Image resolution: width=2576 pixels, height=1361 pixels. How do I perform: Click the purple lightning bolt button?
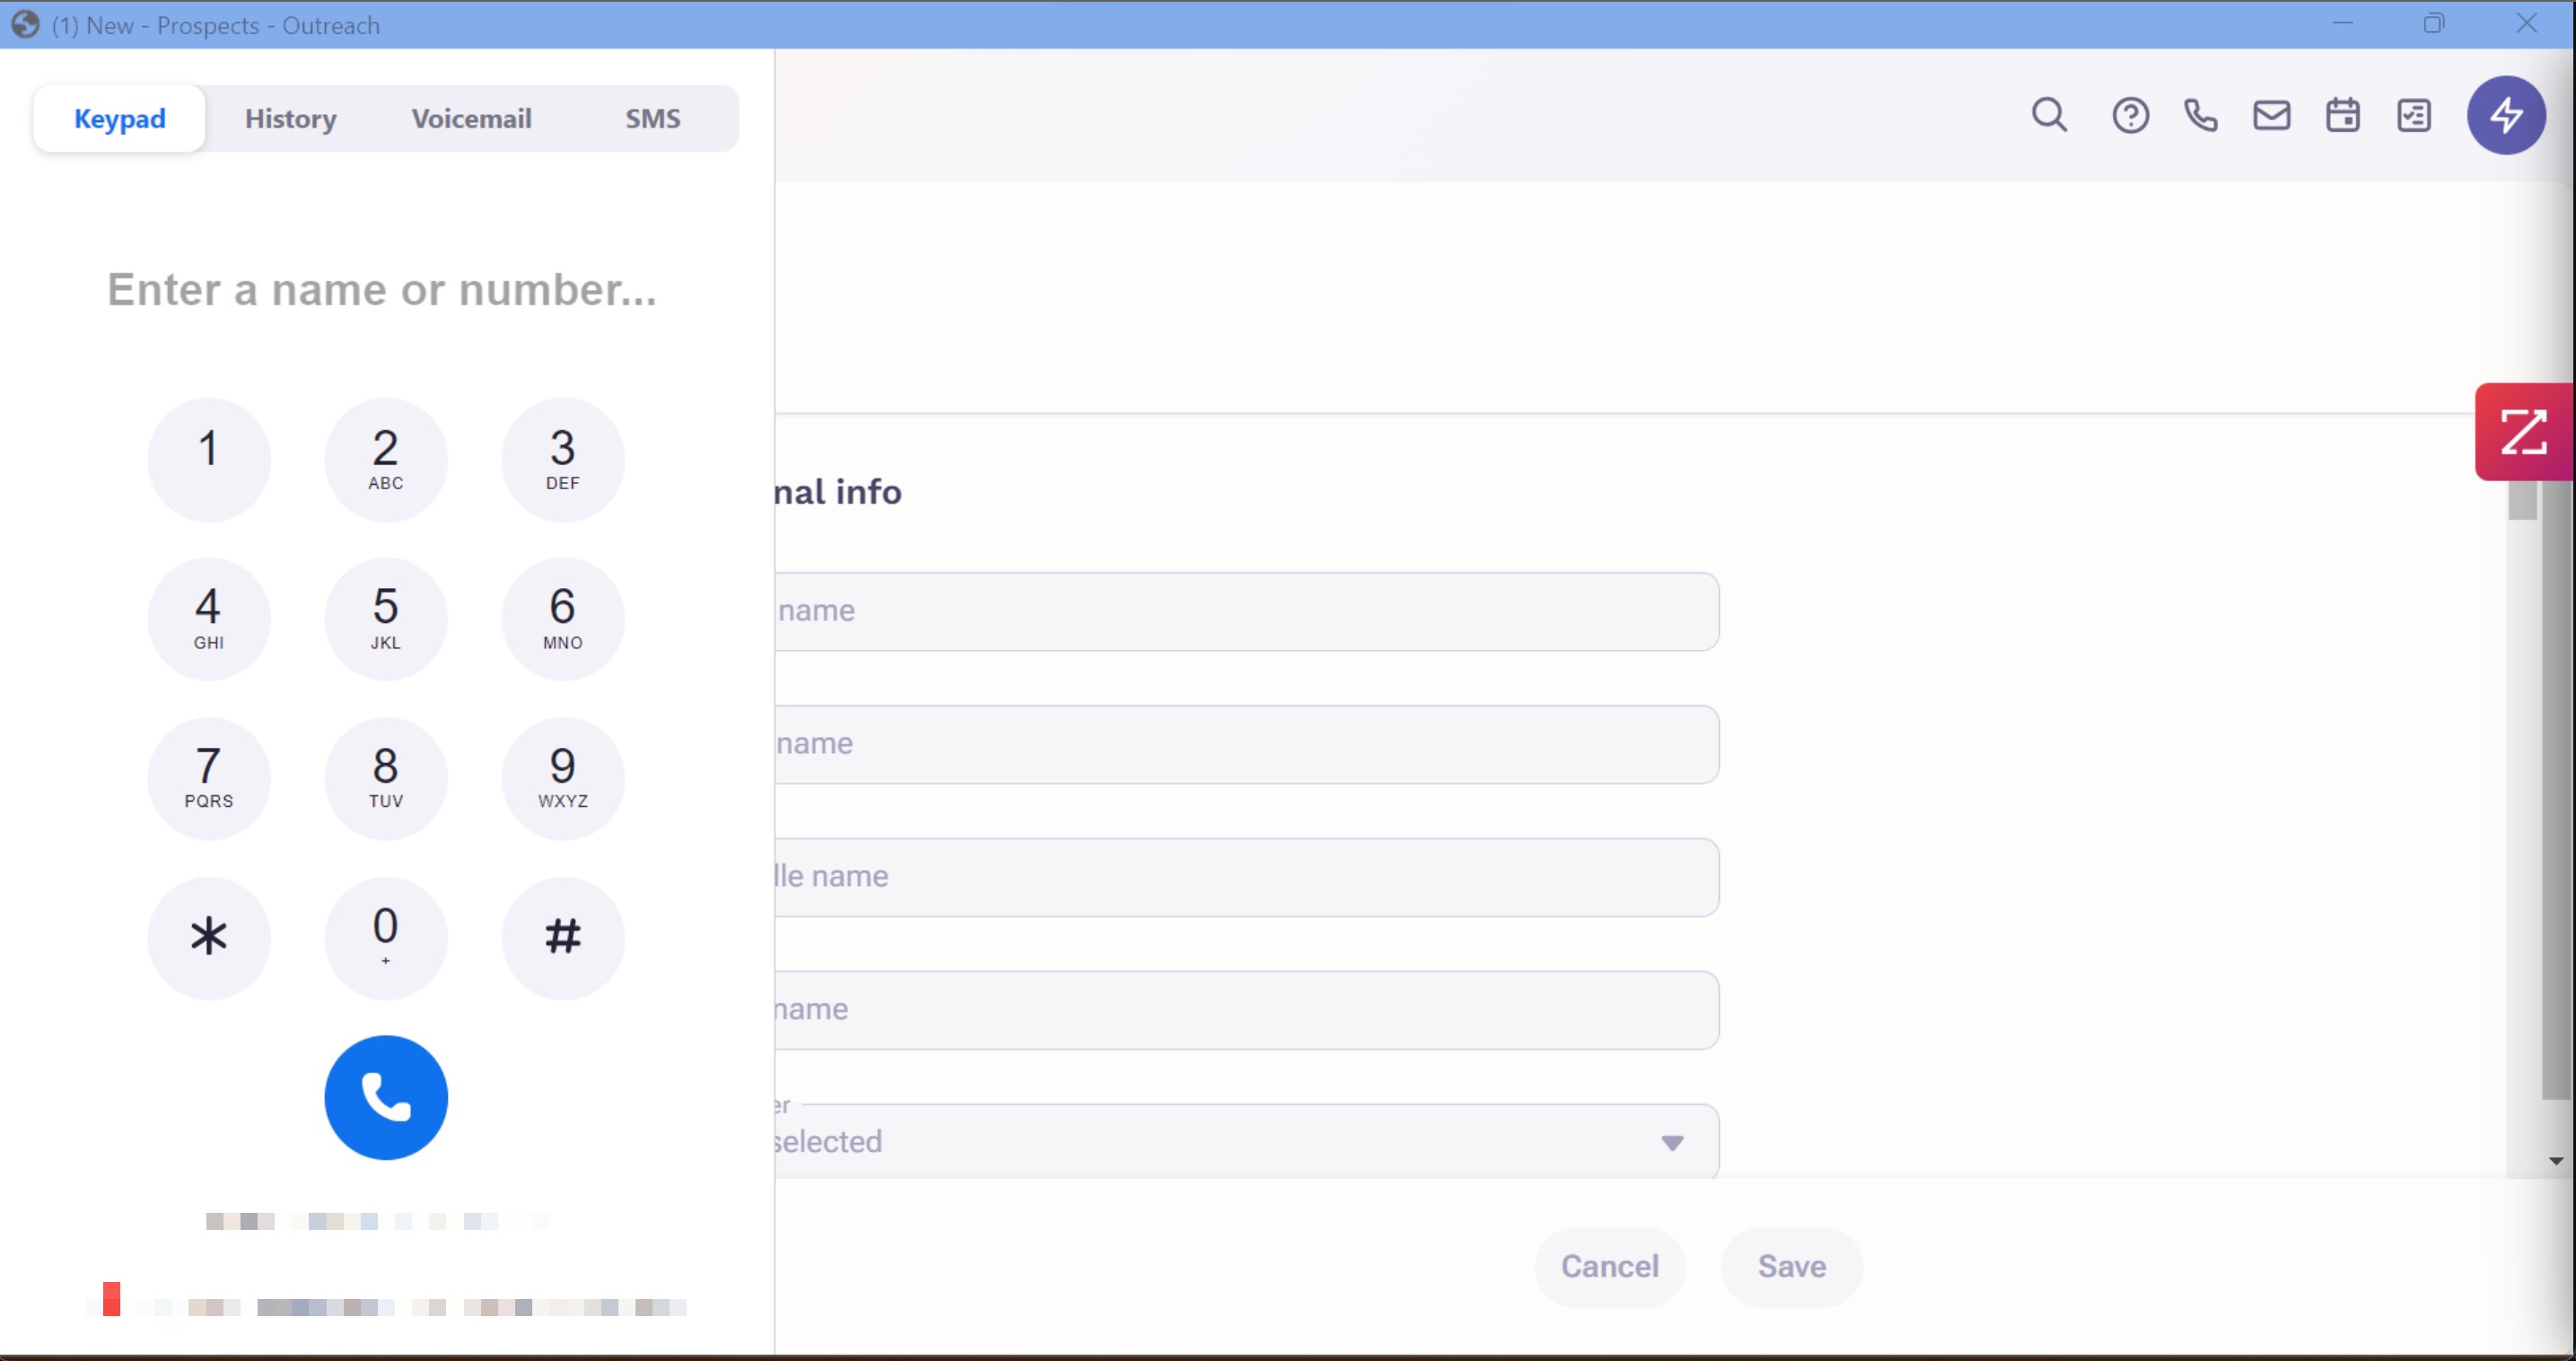(x=2505, y=115)
